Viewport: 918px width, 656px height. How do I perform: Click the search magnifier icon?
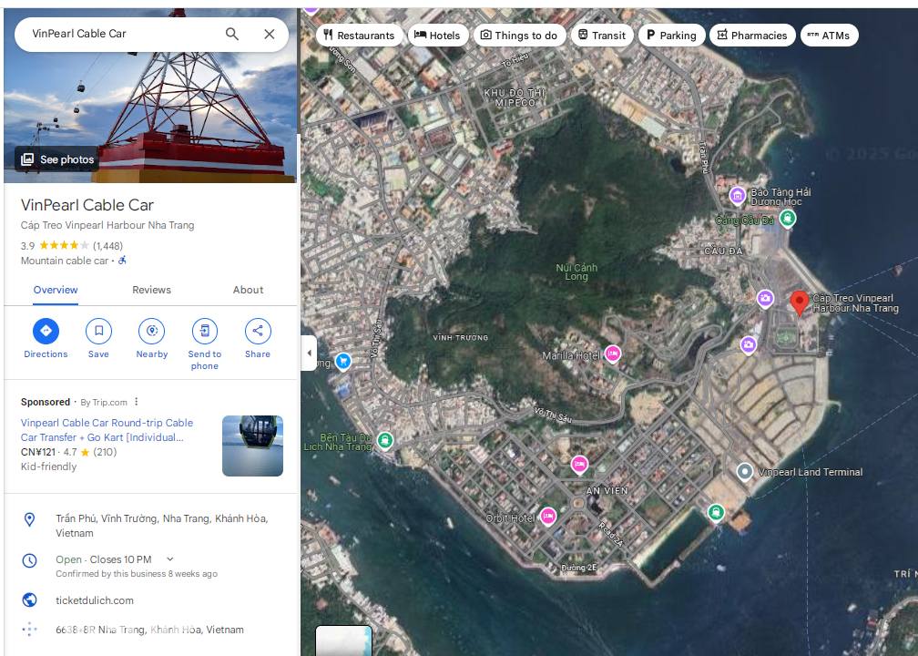[x=232, y=34]
